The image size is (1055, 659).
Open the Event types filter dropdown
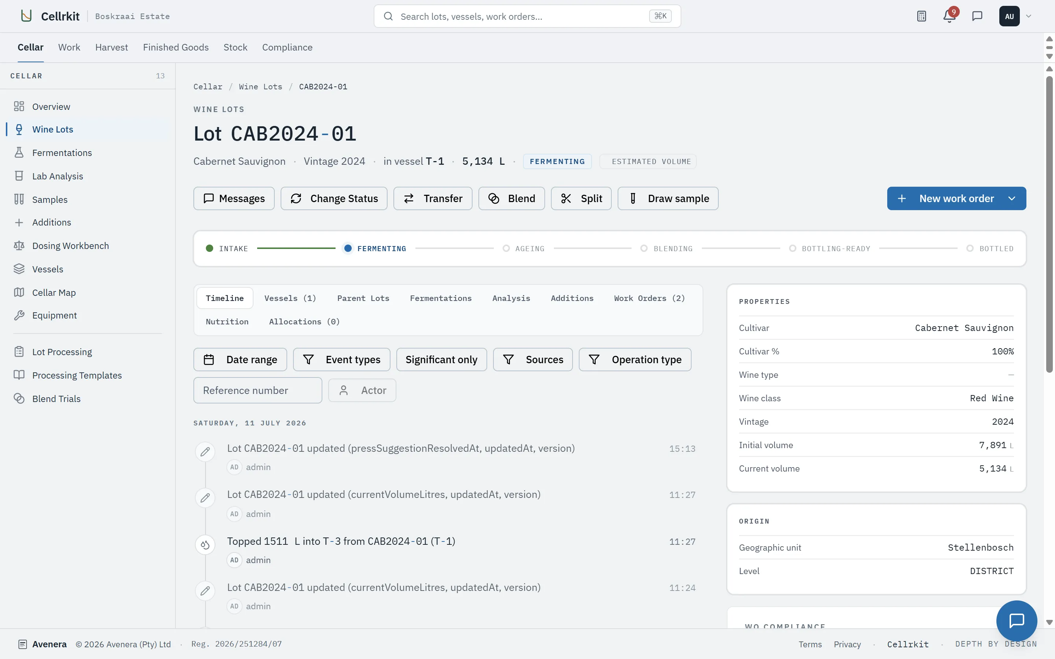(341, 360)
